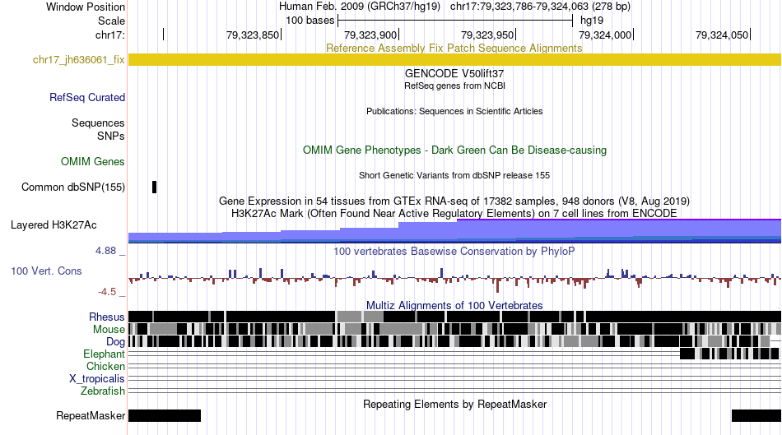Click Short Genetic Variants from dbSNP title
The width and height of the screenshot is (782, 435).
[454, 175]
